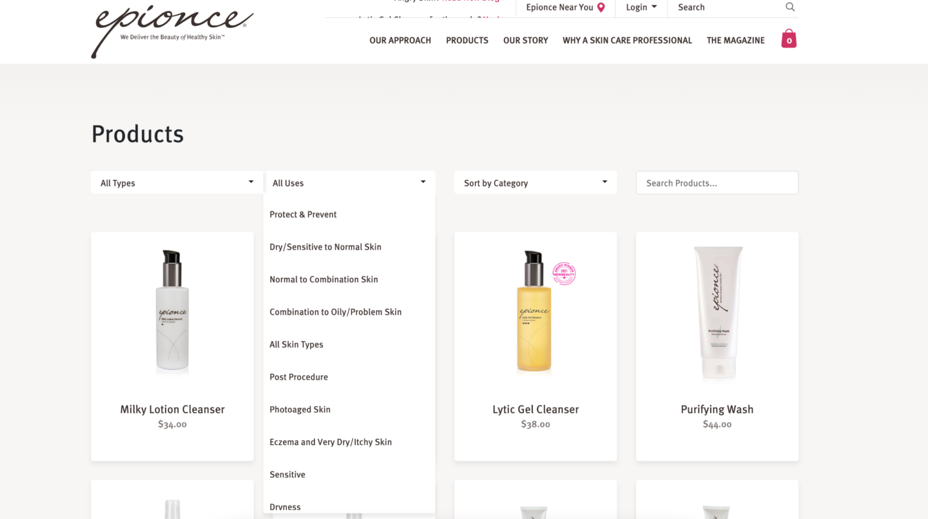This screenshot has width=928, height=519.
Task: Select OUR APPROACH in the top menu
Action: click(x=400, y=40)
